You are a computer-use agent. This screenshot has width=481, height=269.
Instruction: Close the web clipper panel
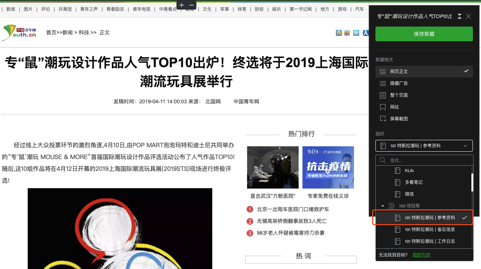click(x=468, y=16)
